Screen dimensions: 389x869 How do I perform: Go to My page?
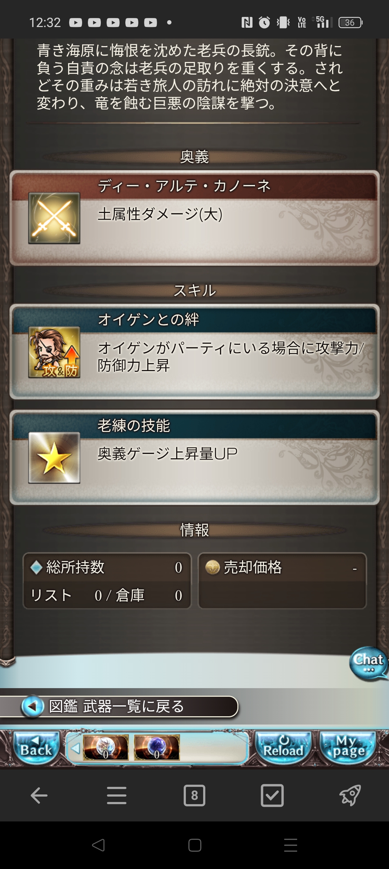(348, 748)
